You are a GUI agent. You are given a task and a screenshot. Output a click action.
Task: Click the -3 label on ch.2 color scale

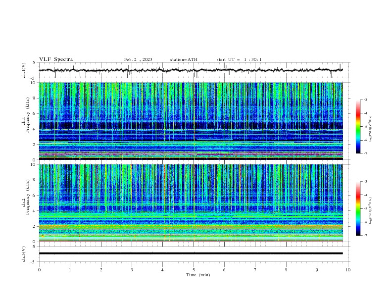pyautogui.click(x=365, y=182)
